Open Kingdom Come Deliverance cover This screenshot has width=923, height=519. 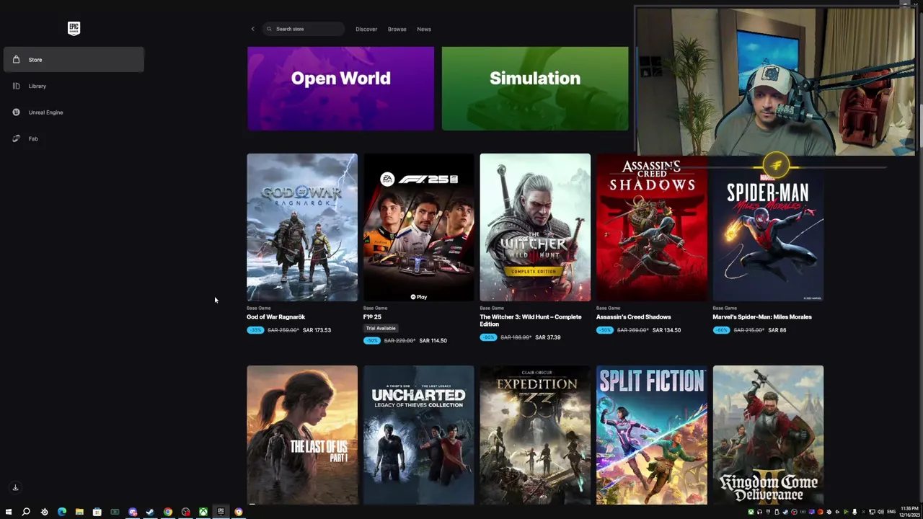click(x=768, y=435)
